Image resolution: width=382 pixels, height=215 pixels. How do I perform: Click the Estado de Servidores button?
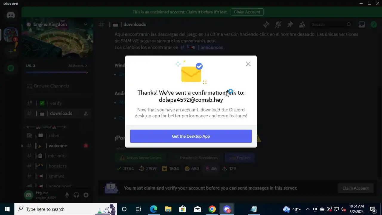click(x=195, y=158)
